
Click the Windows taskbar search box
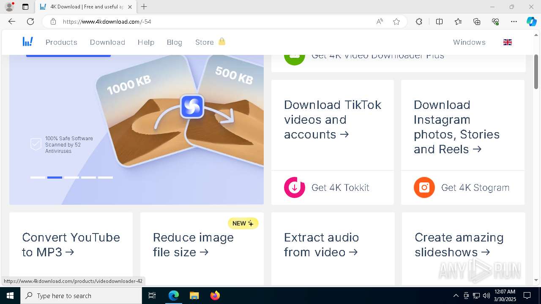click(x=81, y=296)
